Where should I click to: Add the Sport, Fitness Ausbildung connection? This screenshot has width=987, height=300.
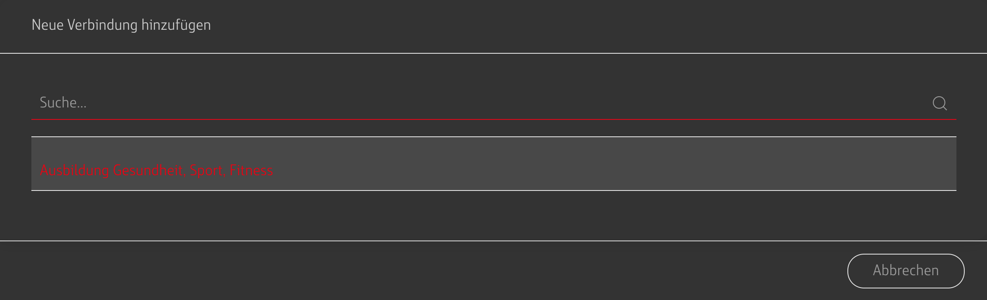(x=157, y=170)
